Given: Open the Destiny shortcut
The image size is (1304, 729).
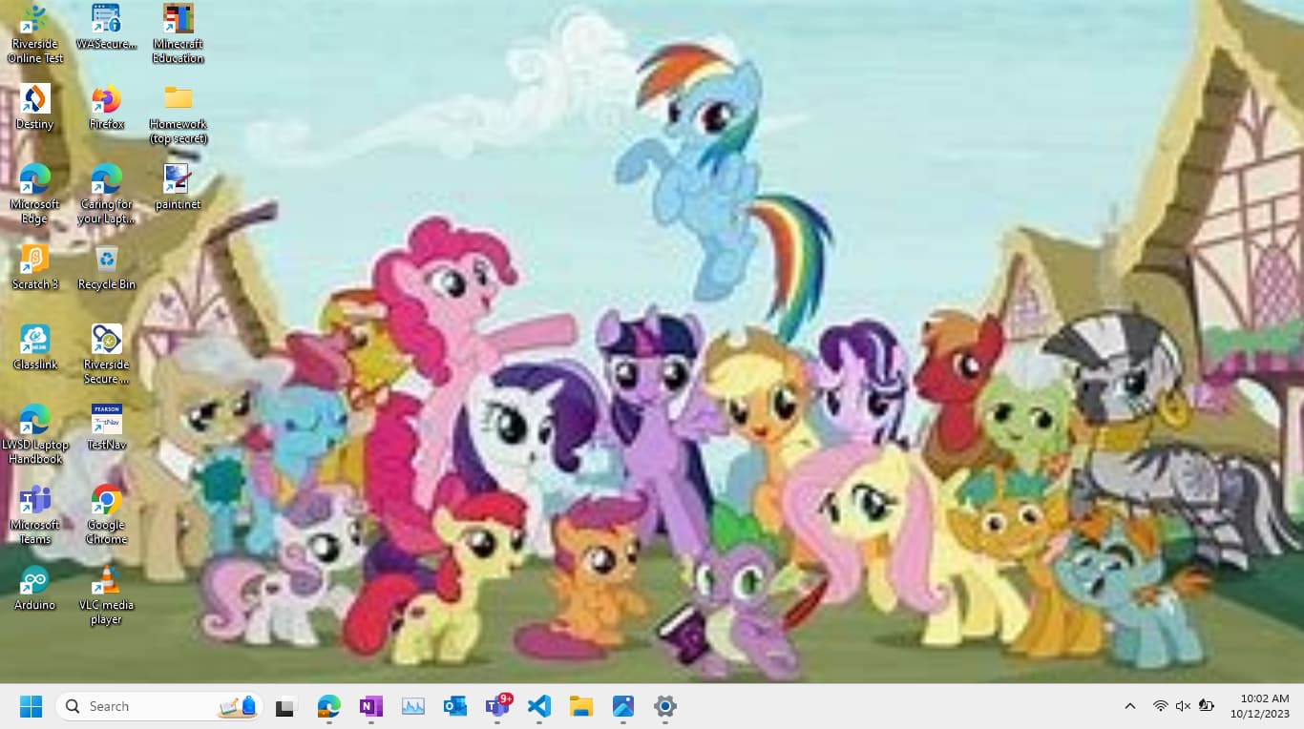Looking at the screenshot, I should pyautogui.click(x=35, y=107).
